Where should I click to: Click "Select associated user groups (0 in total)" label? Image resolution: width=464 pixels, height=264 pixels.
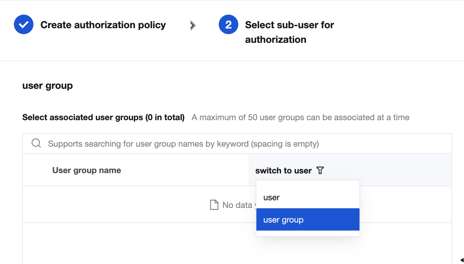(103, 117)
